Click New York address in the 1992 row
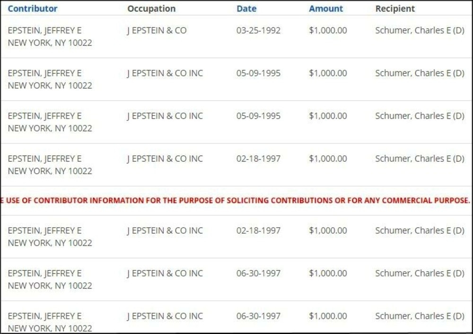The height and width of the screenshot is (334, 473). pos(50,43)
